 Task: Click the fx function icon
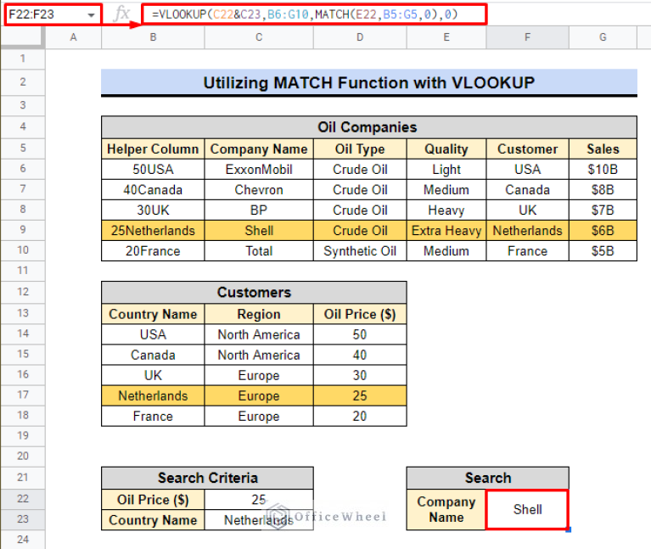pyautogui.click(x=121, y=14)
